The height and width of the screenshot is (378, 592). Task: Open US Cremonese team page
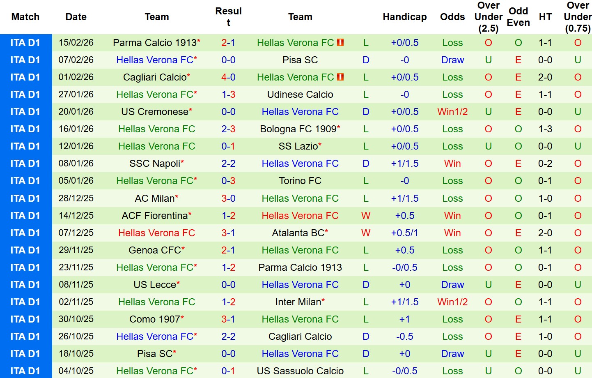tap(155, 112)
